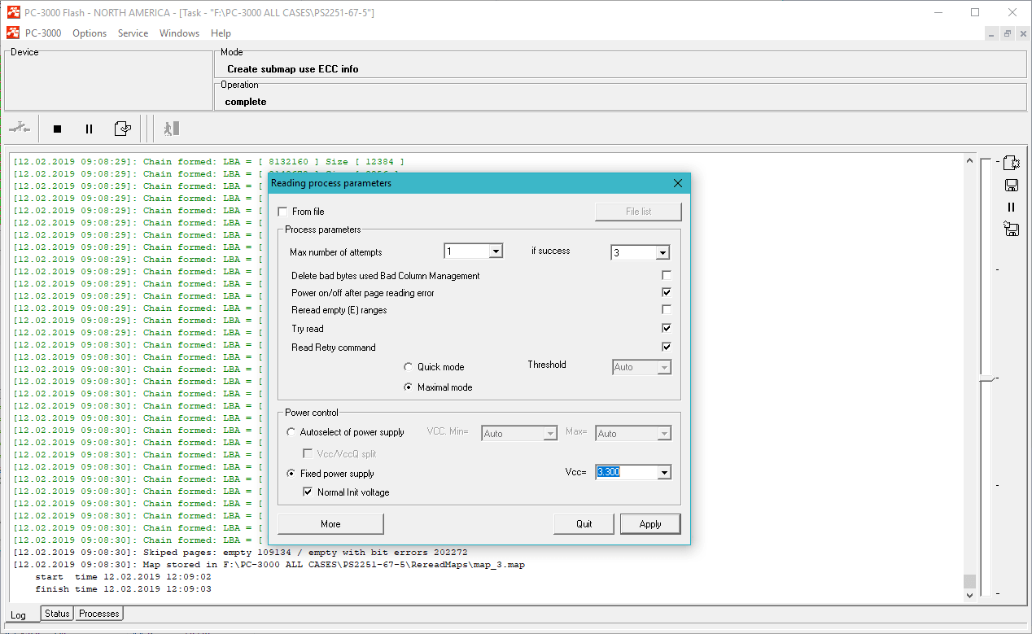Toggle Power on/off after page reading error
This screenshot has width=1032, height=634.
[667, 292]
